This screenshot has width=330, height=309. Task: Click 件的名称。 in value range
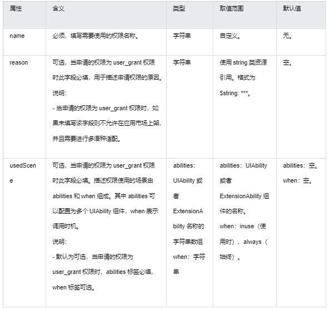tap(233, 211)
